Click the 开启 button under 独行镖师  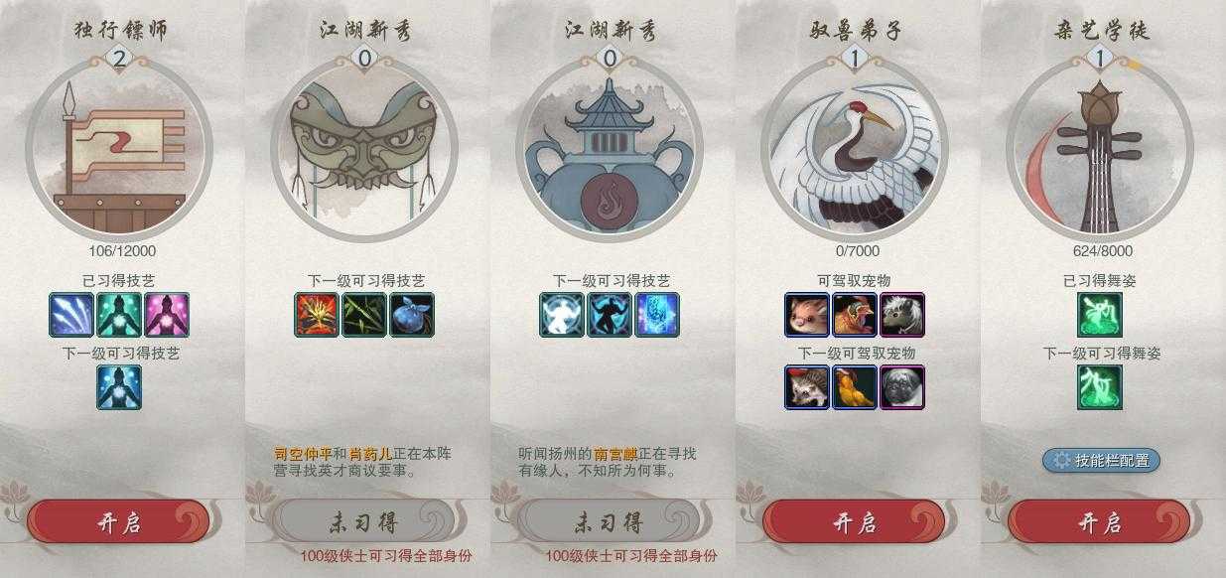tap(118, 522)
